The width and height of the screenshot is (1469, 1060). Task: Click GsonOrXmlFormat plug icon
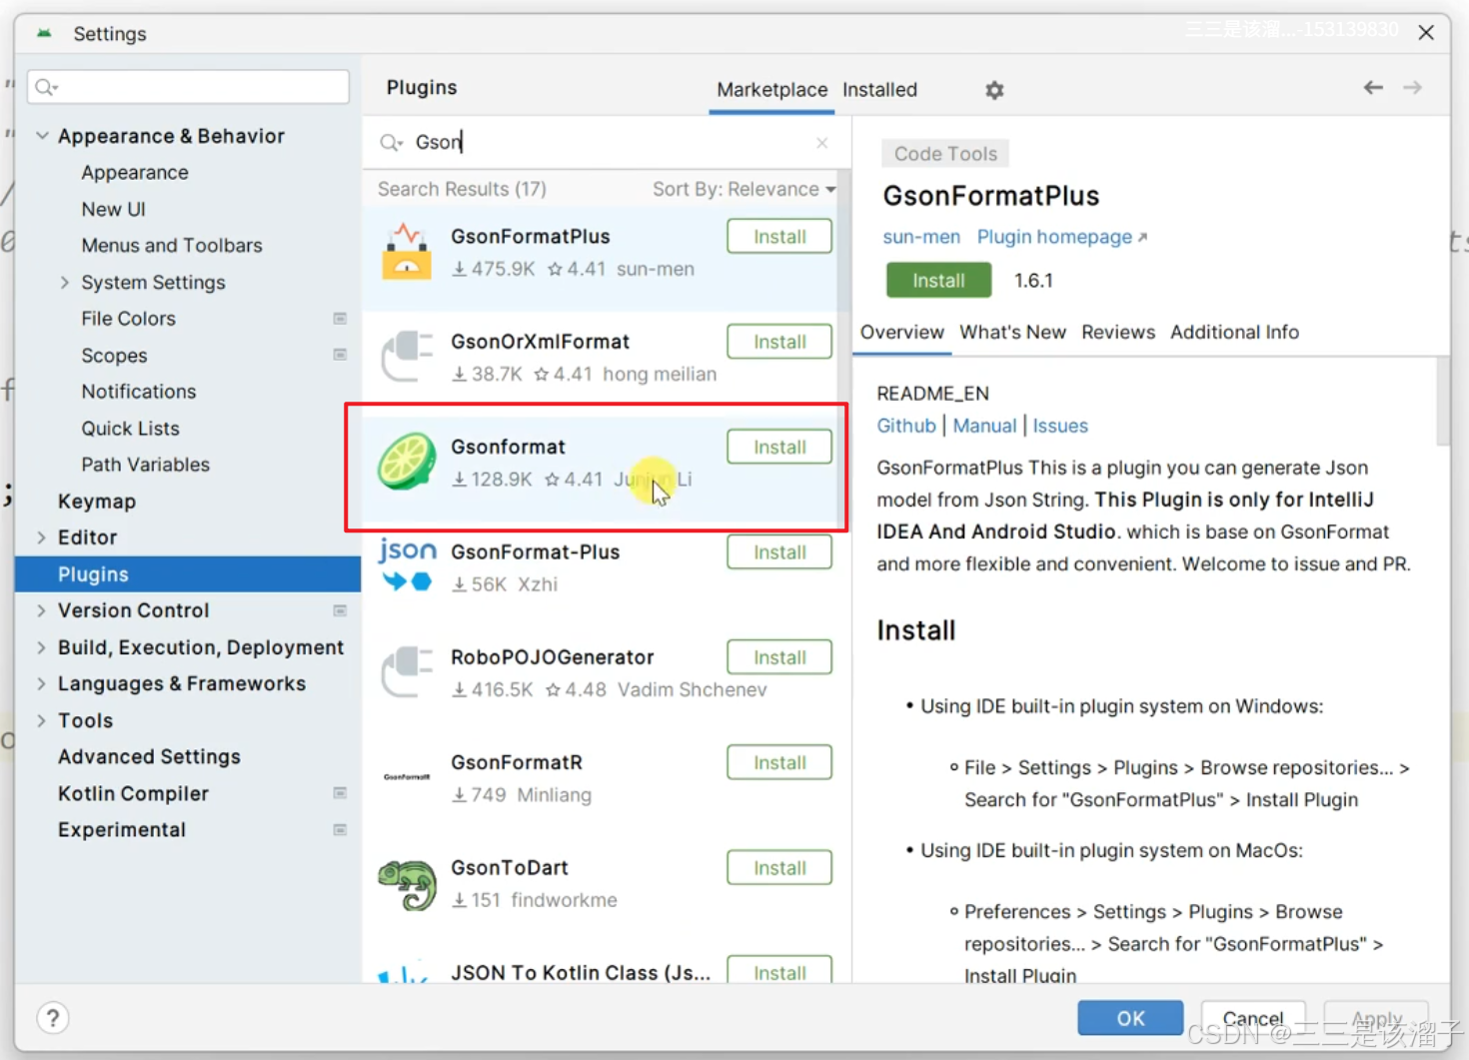(407, 357)
